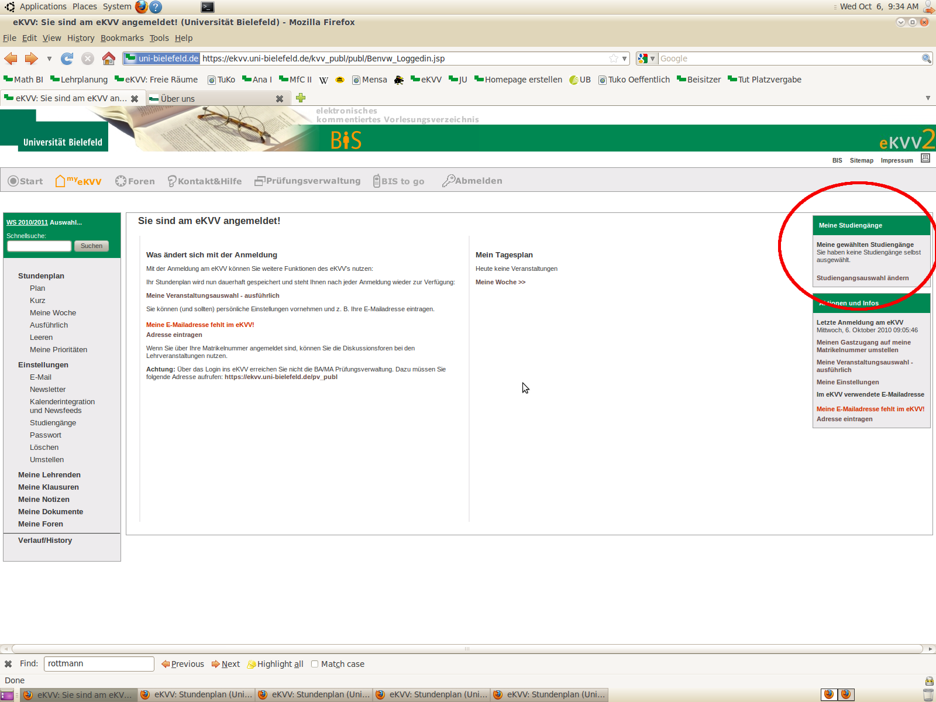Open the Mensa bookmark
The height and width of the screenshot is (702, 936).
point(370,80)
